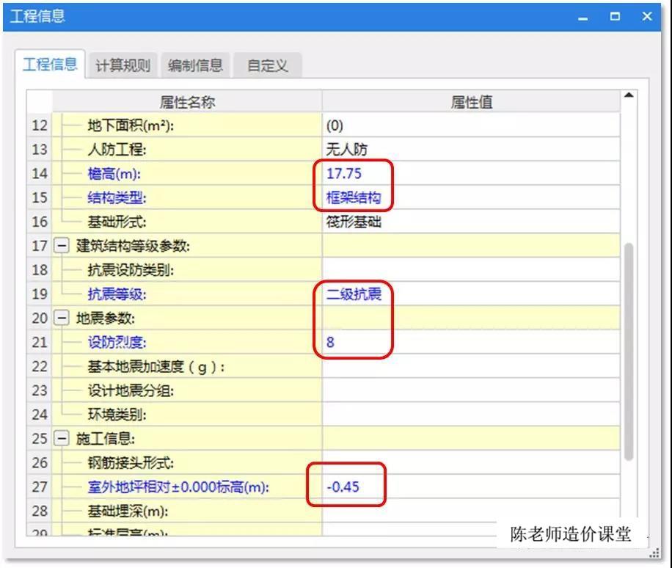Click row number 12

point(40,125)
